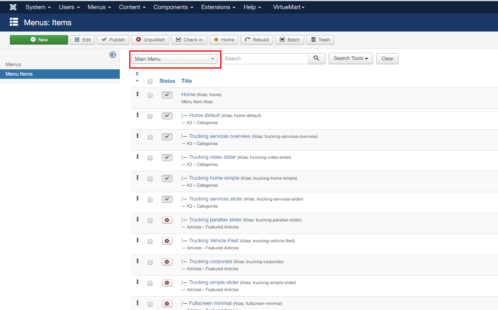Screen dimensions: 498x310
Task: Click the magnifier search icon button
Action: pyautogui.click(x=316, y=58)
